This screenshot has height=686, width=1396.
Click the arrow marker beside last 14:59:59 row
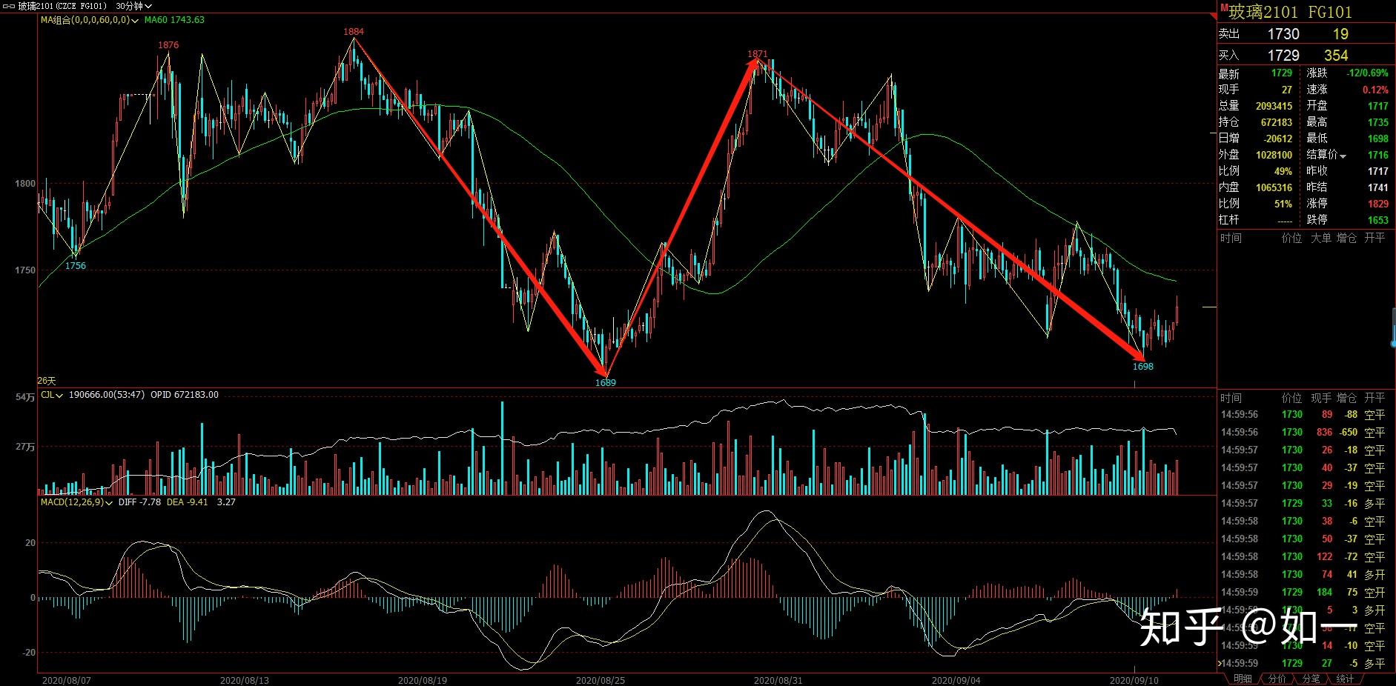[1220, 663]
